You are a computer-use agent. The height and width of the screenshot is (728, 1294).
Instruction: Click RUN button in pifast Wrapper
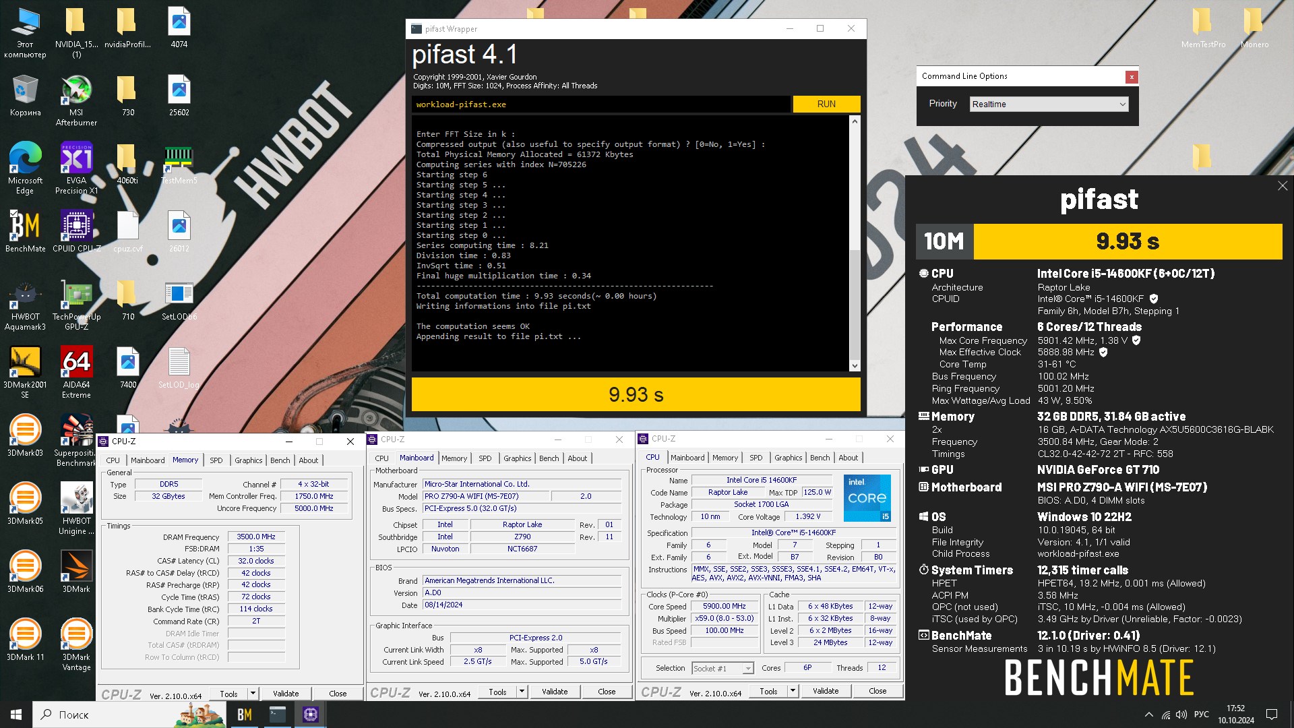826,104
